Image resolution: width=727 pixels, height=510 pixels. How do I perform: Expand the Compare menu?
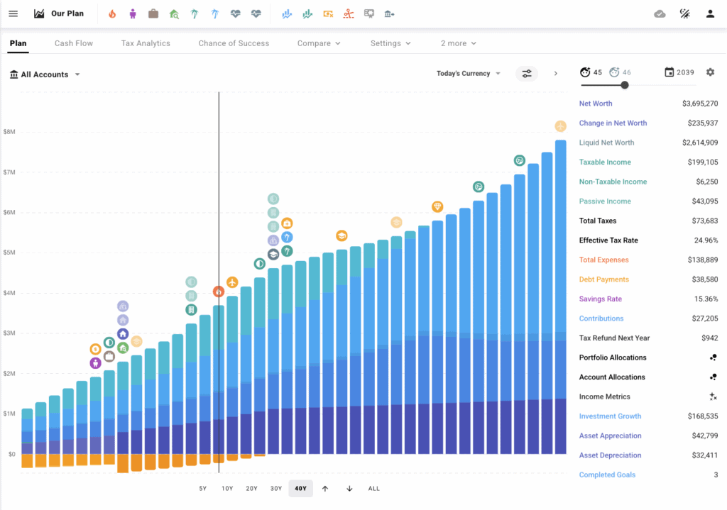pos(319,43)
